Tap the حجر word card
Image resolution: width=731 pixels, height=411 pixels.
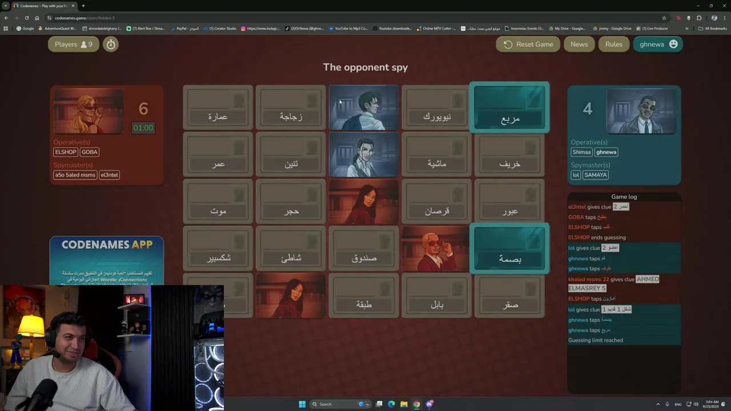tap(291, 202)
